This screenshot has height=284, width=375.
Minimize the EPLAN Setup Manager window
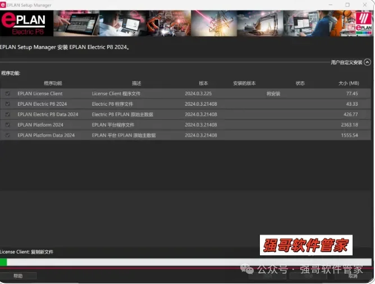[x=331, y=5]
